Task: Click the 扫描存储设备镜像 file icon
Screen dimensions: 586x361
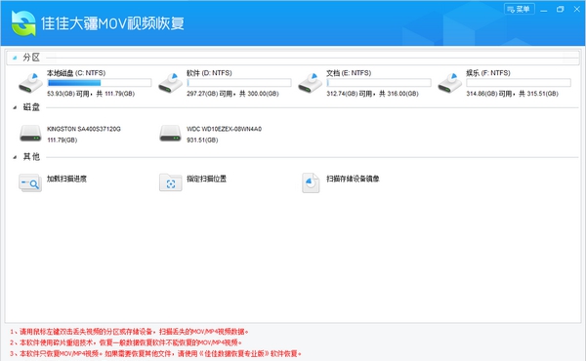Action: pos(311,182)
